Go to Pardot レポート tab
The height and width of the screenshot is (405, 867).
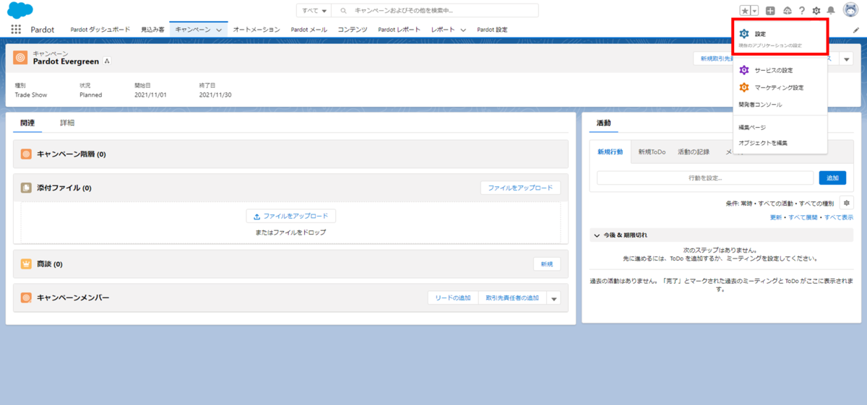[x=400, y=30]
